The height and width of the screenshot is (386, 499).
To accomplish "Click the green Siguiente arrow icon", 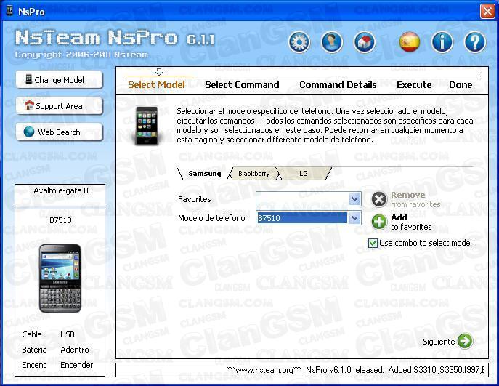I will [x=465, y=341].
